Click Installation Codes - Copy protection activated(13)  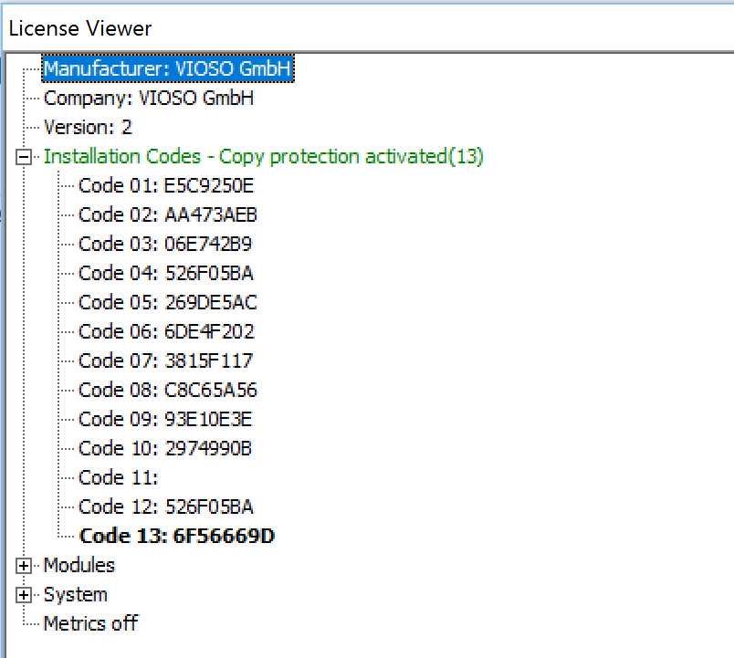[263, 156]
